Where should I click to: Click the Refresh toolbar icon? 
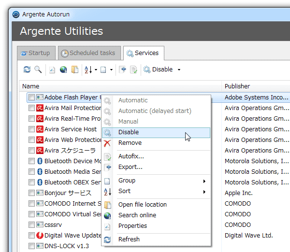(27, 70)
